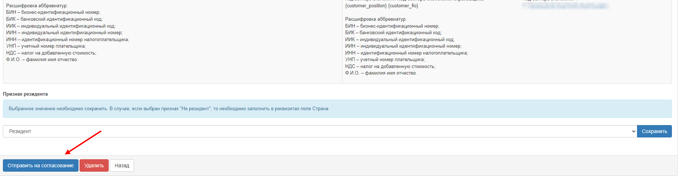Click the 'Ф.И.О.' line in the right column
The image size is (681, 176).
[381, 73]
